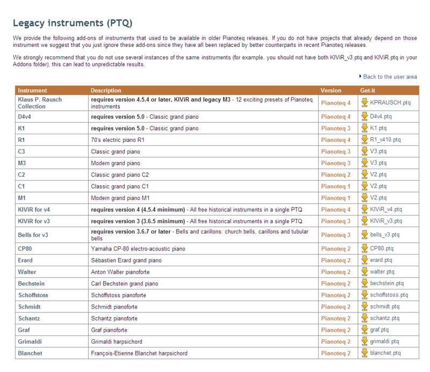430x372 pixels.
Task: Click download icon next to bechstein.ptq
Action: pyautogui.click(x=364, y=283)
